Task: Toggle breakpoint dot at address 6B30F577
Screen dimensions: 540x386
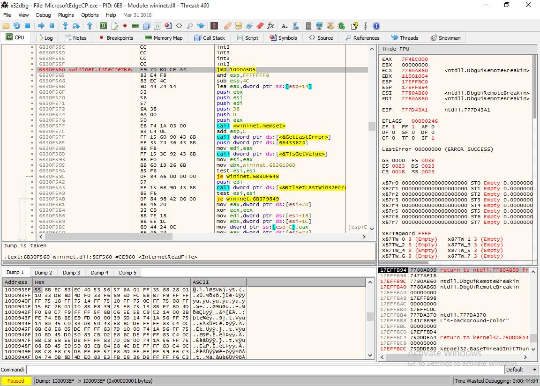Action: click(32, 126)
